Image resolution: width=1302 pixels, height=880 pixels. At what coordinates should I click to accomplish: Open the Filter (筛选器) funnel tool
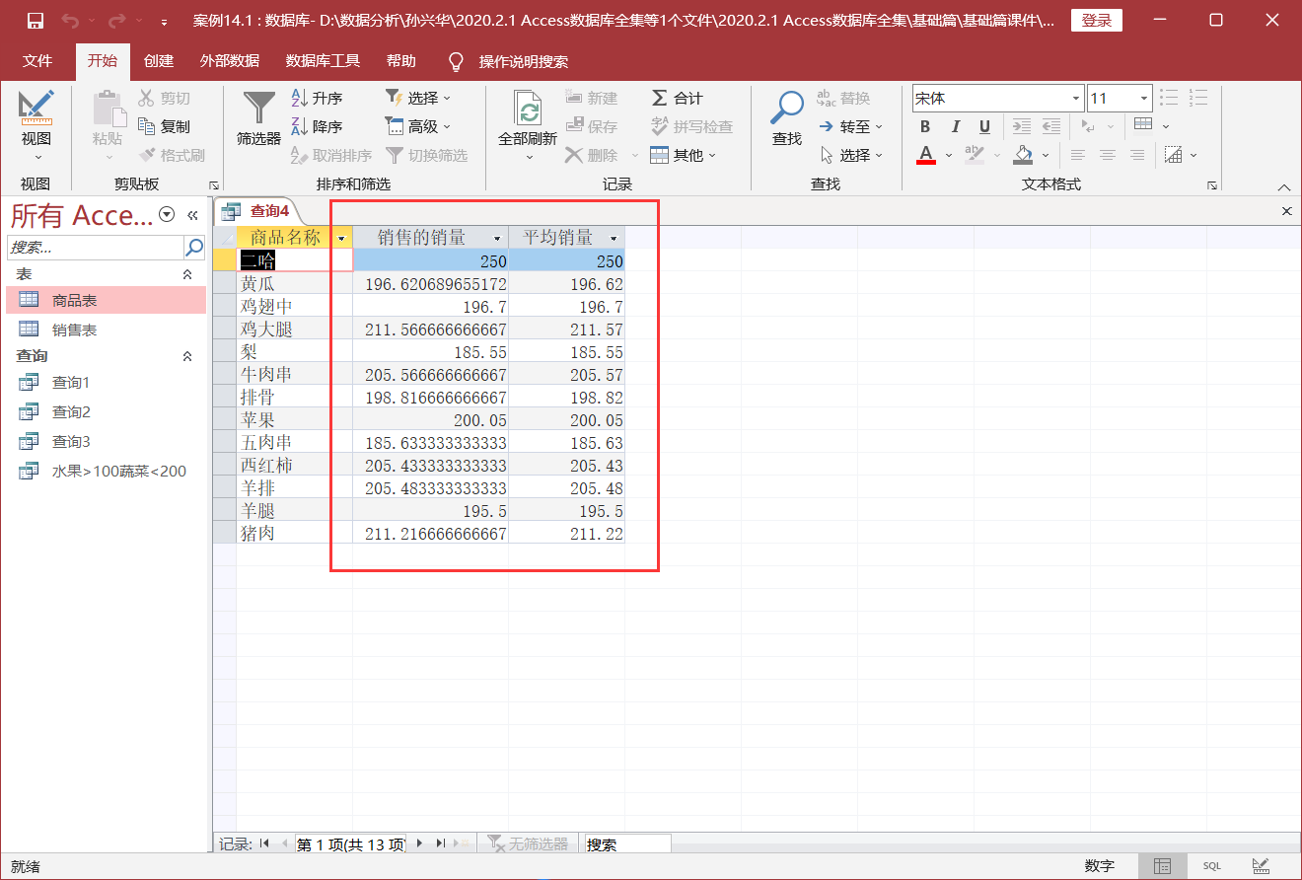(258, 118)
